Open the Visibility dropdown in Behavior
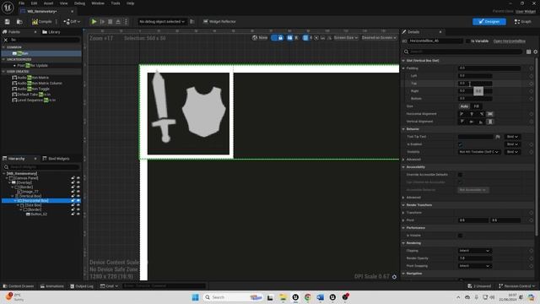Viewport: 540px width, 304px height. (x=479, y=152)
